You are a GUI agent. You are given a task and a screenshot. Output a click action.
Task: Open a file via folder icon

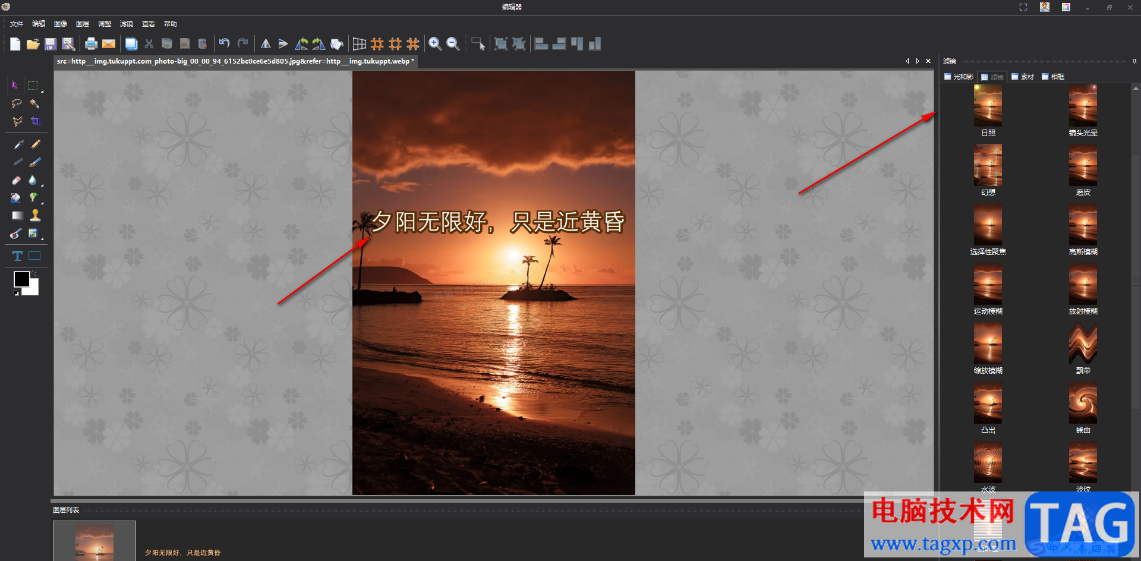pos(33,44)
